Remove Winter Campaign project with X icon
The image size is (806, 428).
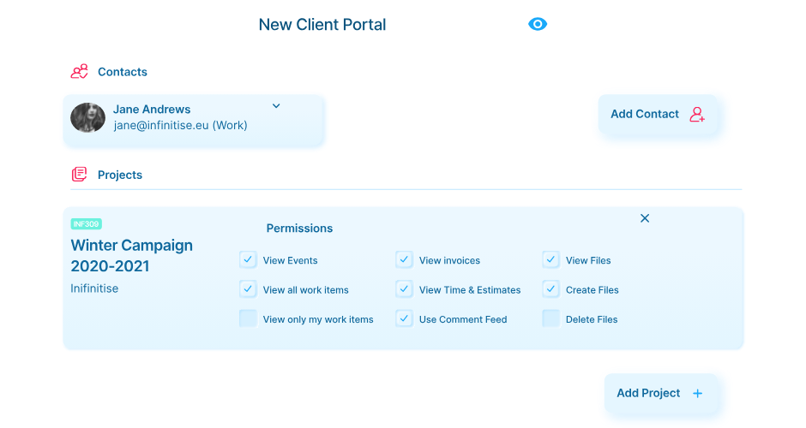pos(645,218)
